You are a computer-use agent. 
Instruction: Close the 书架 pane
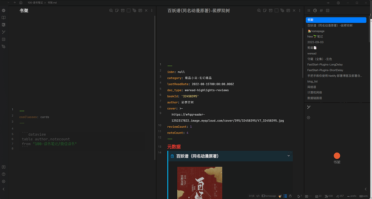click(146, 11)
